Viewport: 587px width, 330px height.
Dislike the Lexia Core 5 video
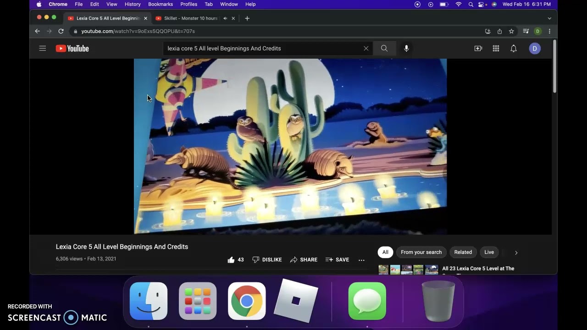coord(267,260)
